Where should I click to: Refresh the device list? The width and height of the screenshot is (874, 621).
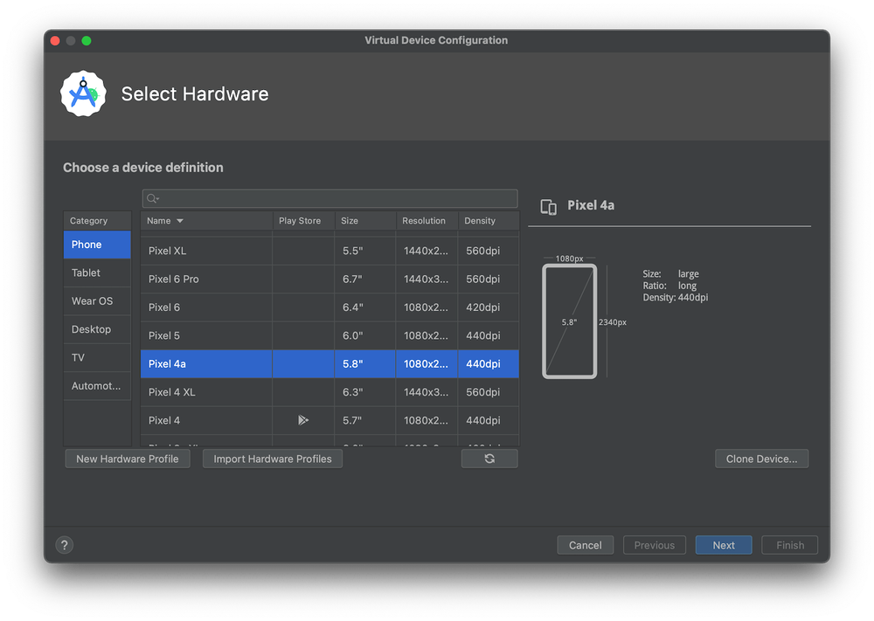click(489, 458)
